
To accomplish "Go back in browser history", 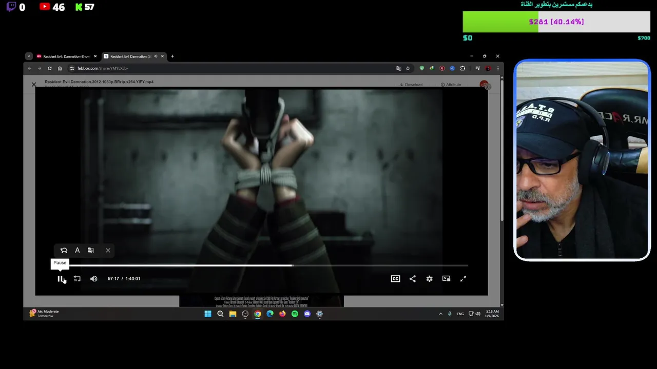I will (29, 68).
